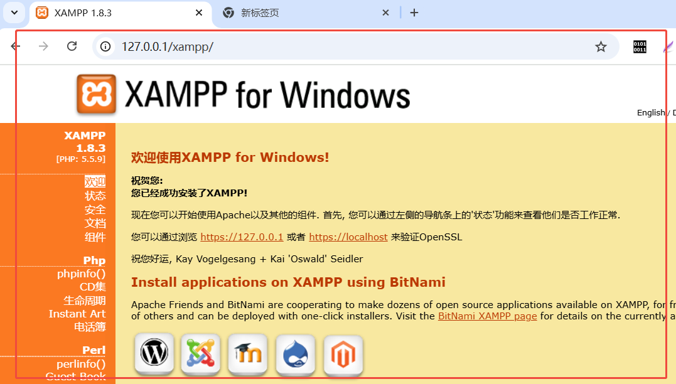Open a new tab with the plus button

[x=414, y=13]
